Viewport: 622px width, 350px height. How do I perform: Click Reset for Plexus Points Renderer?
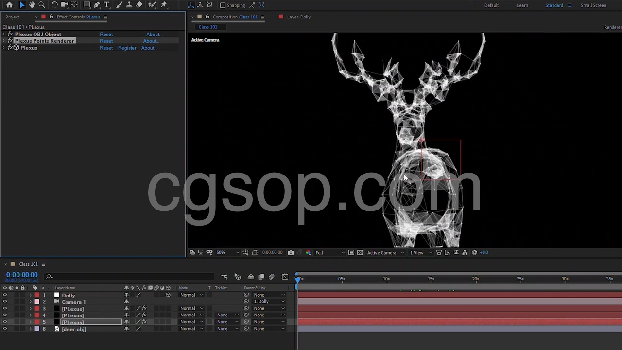coord(106,41)
